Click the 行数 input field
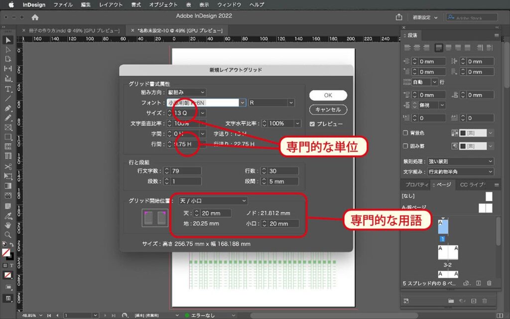Screen dimensions: 510x319 (x=283, y=171)
